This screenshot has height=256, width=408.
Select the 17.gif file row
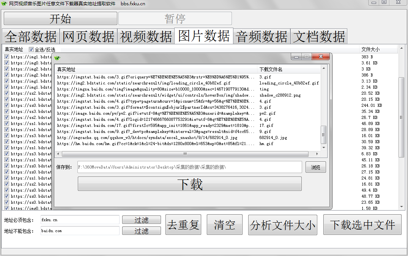pos(187,125)
